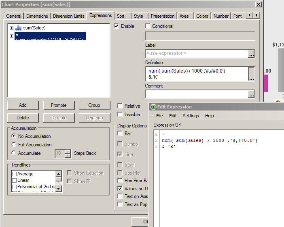This screenshot has width=284, height=227.
Task: Click the Add expression button
Action: [23, 105]
